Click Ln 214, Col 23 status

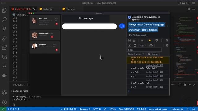pos(68,109)
